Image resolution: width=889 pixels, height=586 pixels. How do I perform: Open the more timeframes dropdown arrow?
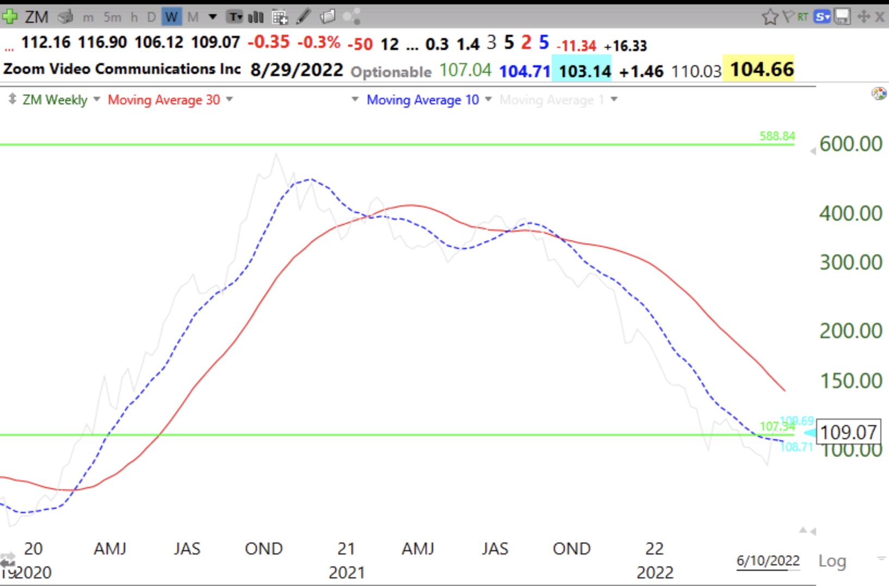click(x=213, y=17)
